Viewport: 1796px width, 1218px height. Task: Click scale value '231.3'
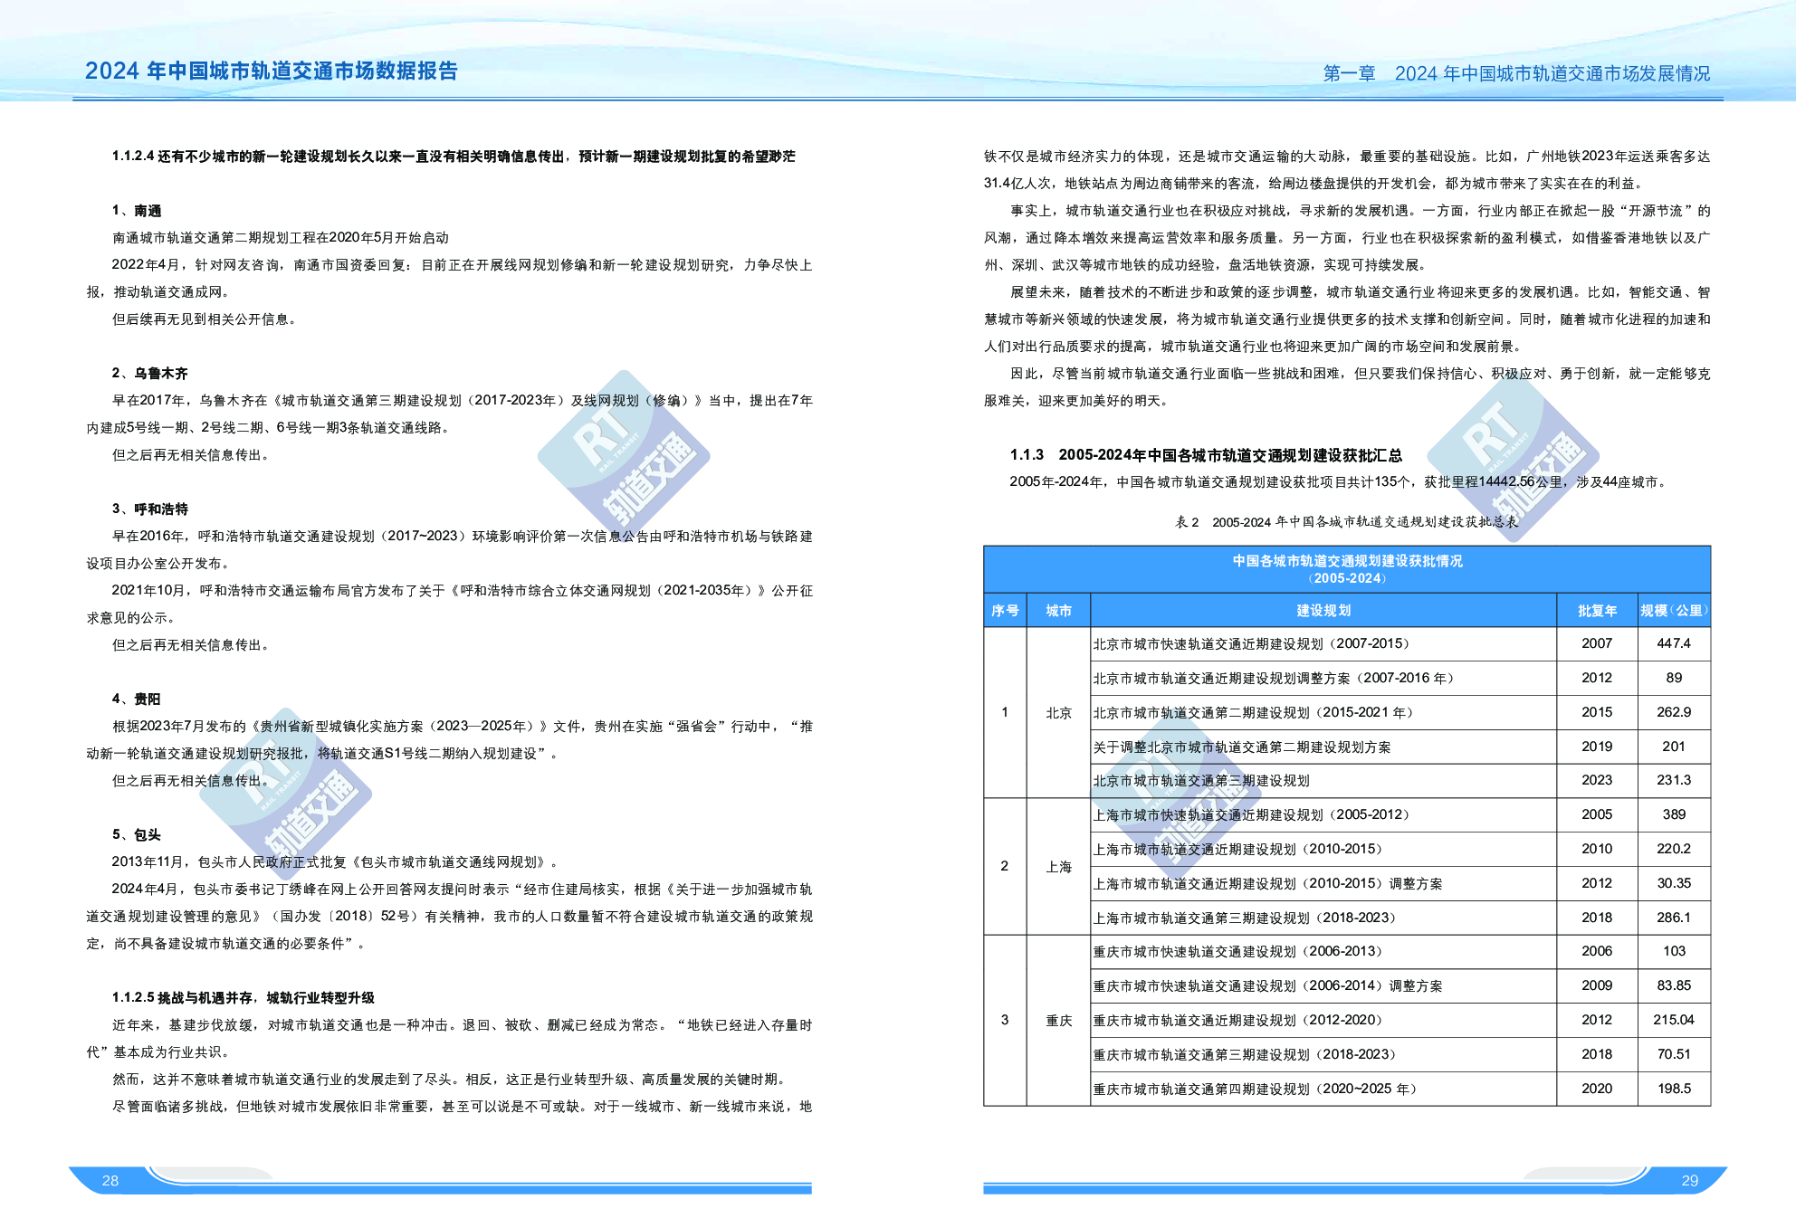point(1674,780)
